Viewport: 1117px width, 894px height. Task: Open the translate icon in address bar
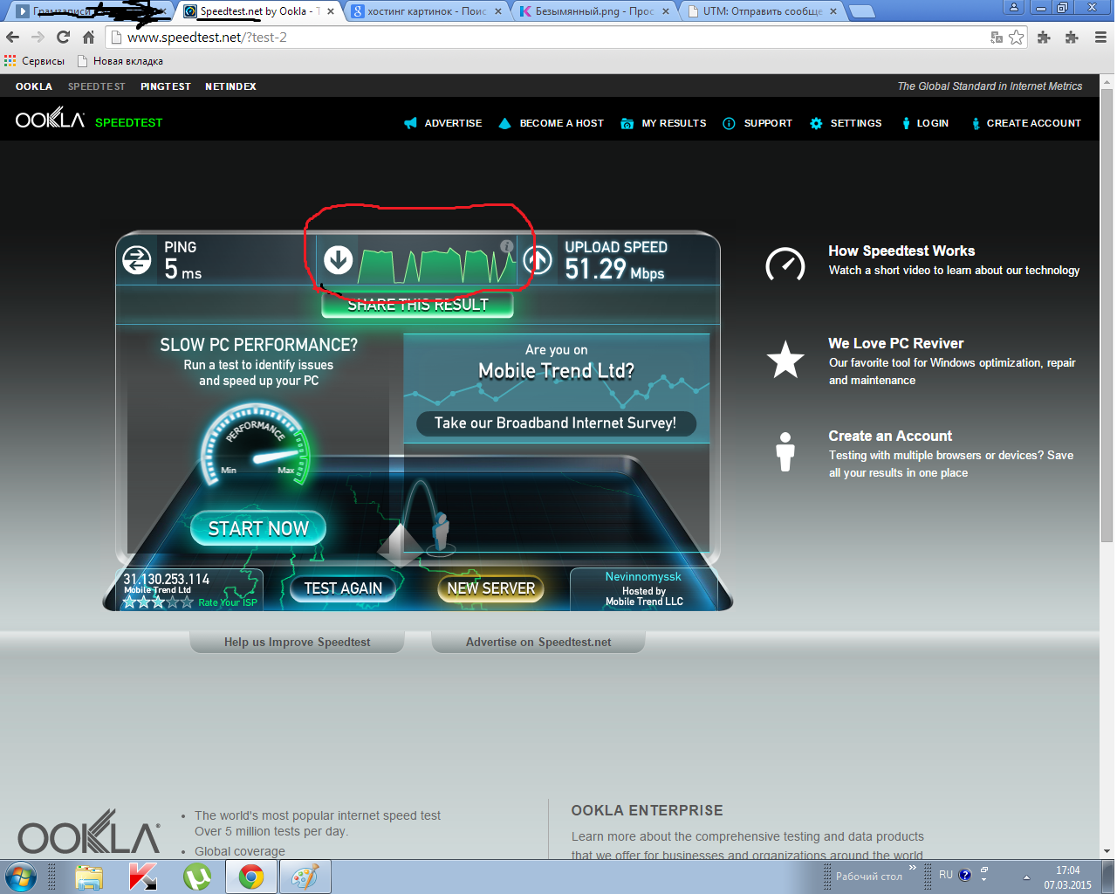tap(997, 37)
